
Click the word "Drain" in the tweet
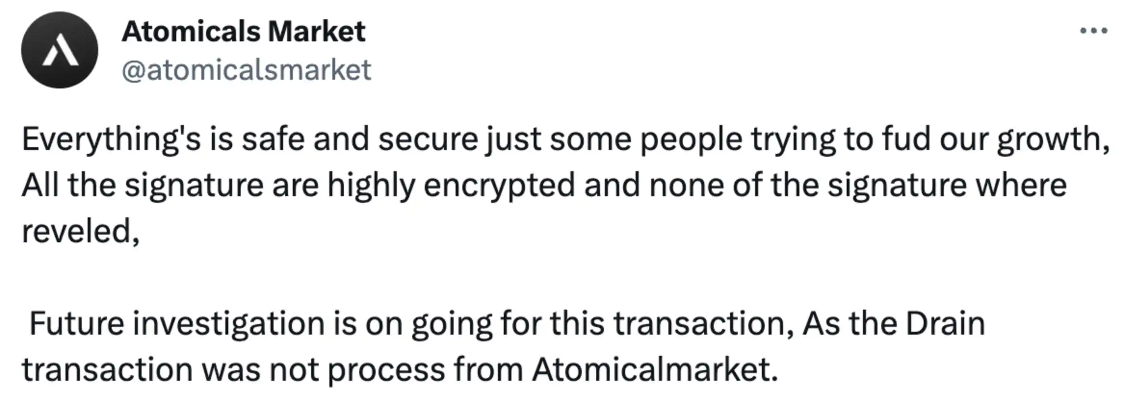945,324
